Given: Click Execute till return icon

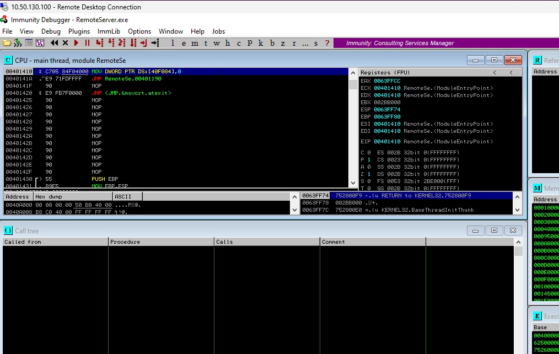Looking at the screenshot, I should 144,43.
